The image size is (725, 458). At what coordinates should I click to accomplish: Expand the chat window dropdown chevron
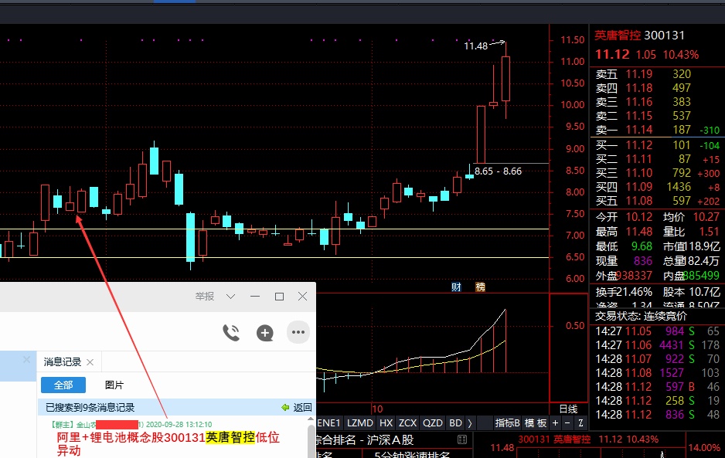point(231,297)
